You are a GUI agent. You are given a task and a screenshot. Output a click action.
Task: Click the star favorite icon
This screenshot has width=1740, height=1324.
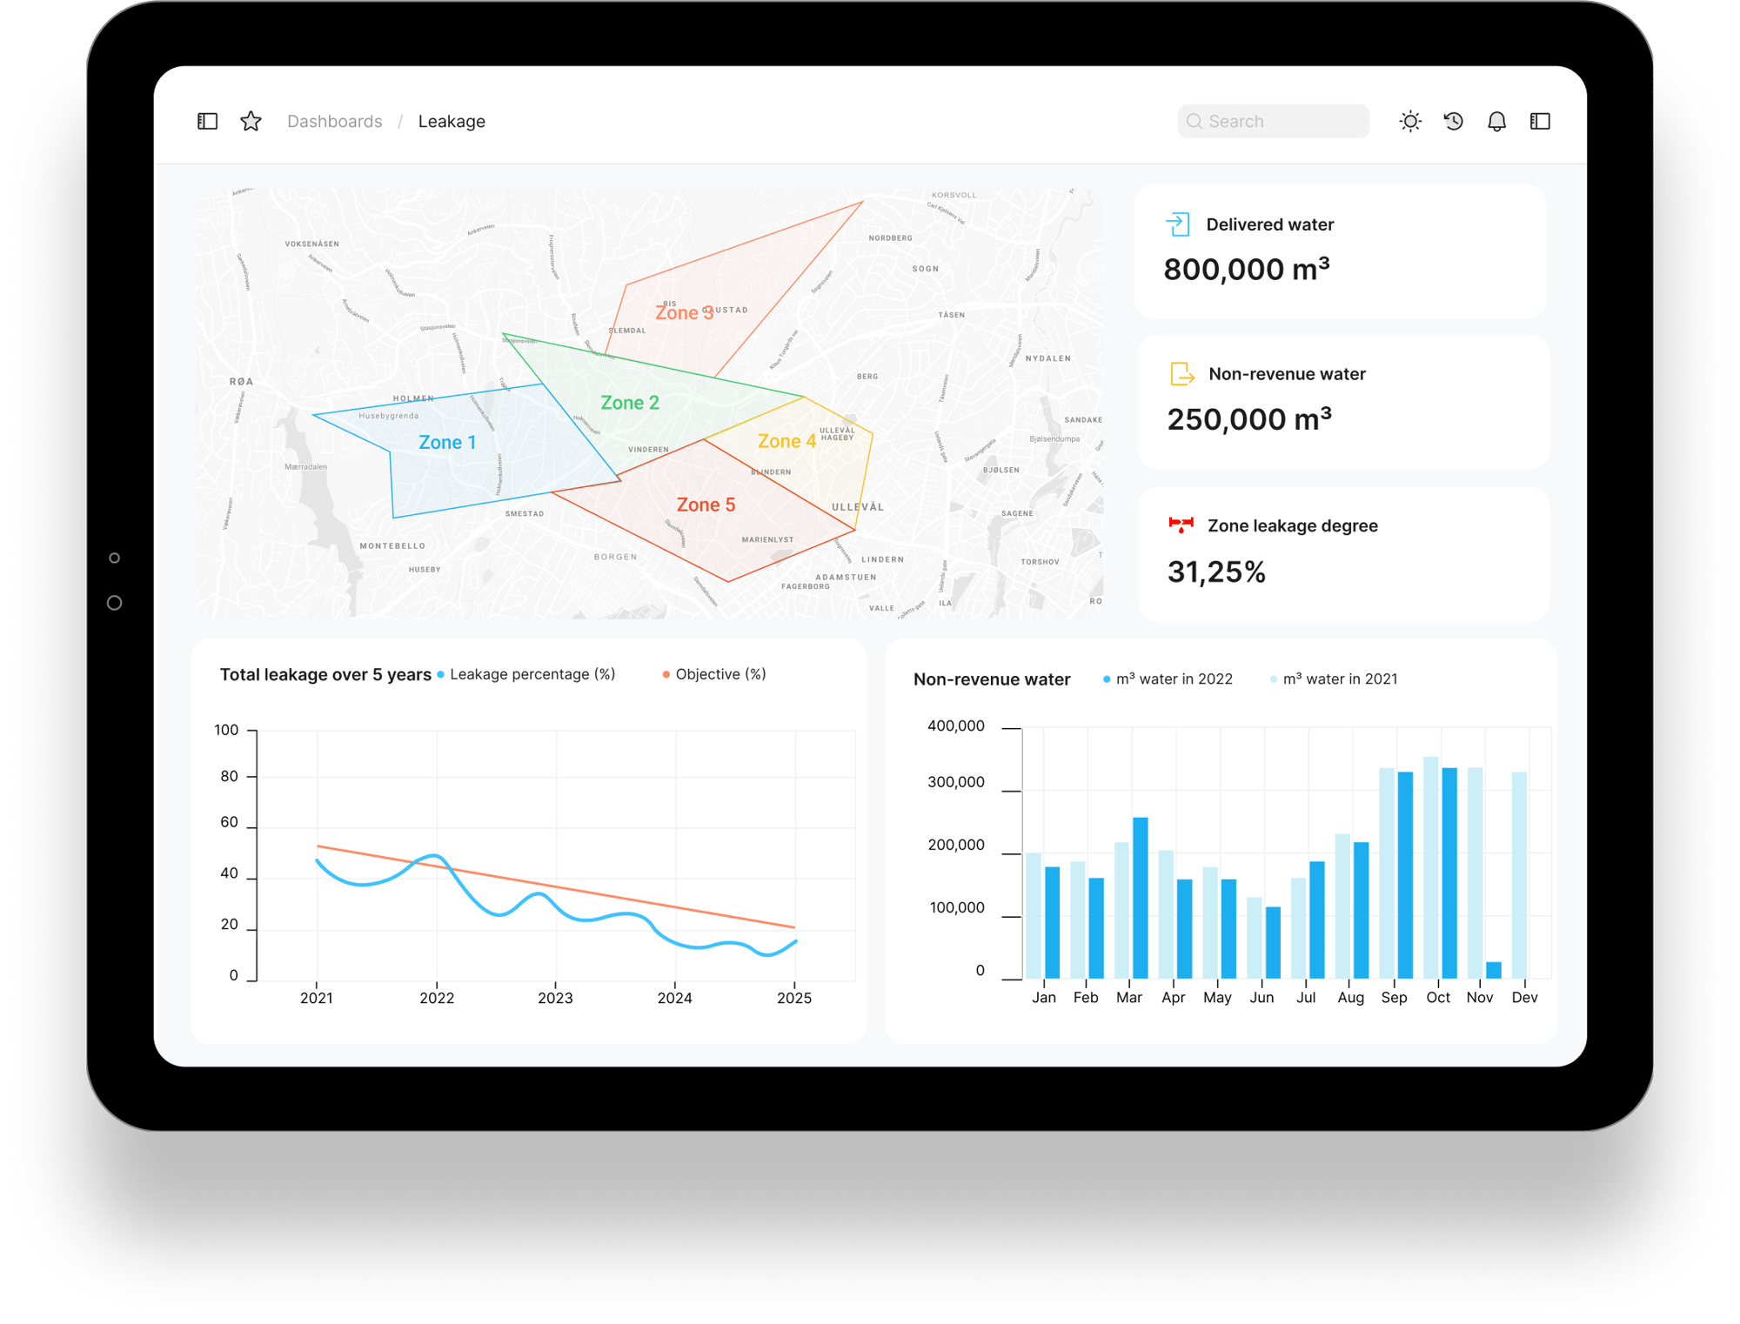[251, 121]
